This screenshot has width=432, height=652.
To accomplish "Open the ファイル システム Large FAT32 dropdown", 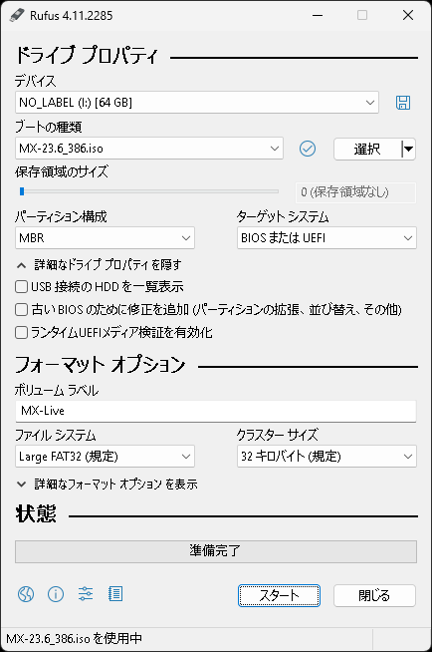I will [105, 457].
